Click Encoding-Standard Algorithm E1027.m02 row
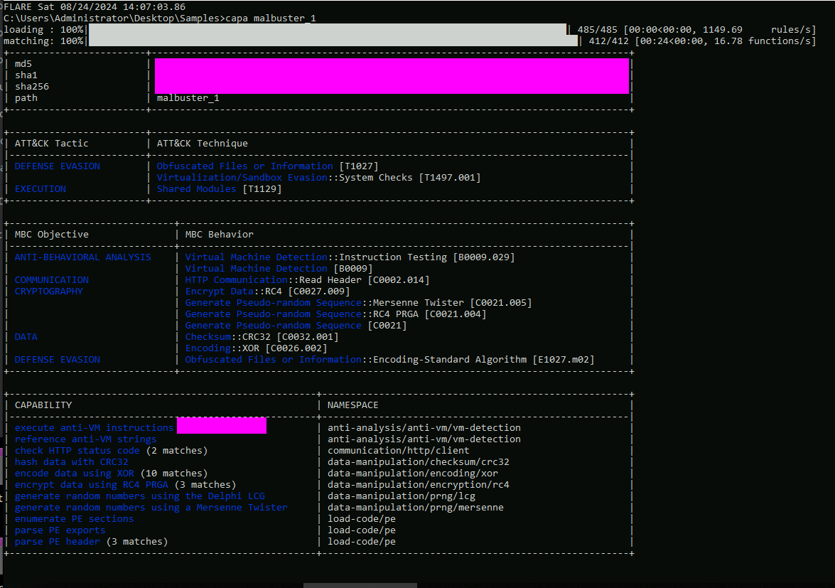The height and width of the screenshot is (588, 835). pyautogui.click(x=389, y=360)
